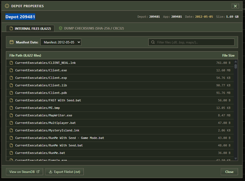Select CurrentExecutables/MI.bmp path
245x181 pixels.
(x=37, y=108)
